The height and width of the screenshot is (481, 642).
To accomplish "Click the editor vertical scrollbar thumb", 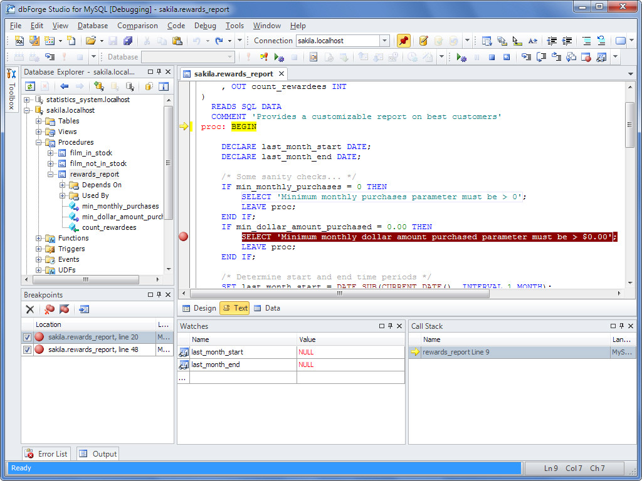I will (629, 125).
